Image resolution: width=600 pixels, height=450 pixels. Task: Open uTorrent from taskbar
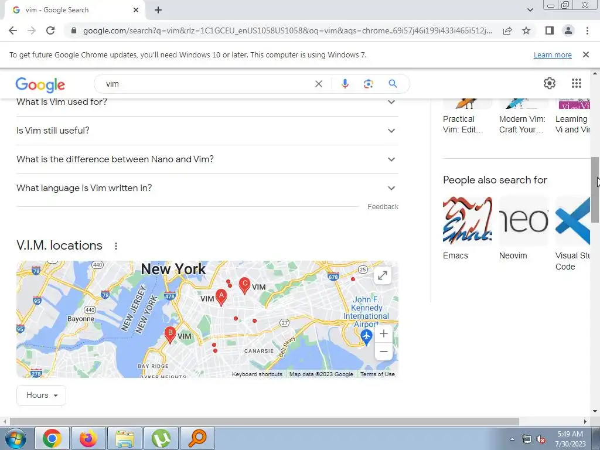click(x=161, y=438)
